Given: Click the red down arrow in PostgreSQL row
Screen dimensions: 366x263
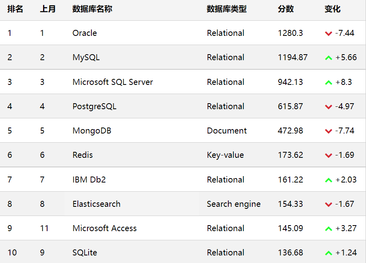Looking at the screenshot, I should click(x=328, y=107).
